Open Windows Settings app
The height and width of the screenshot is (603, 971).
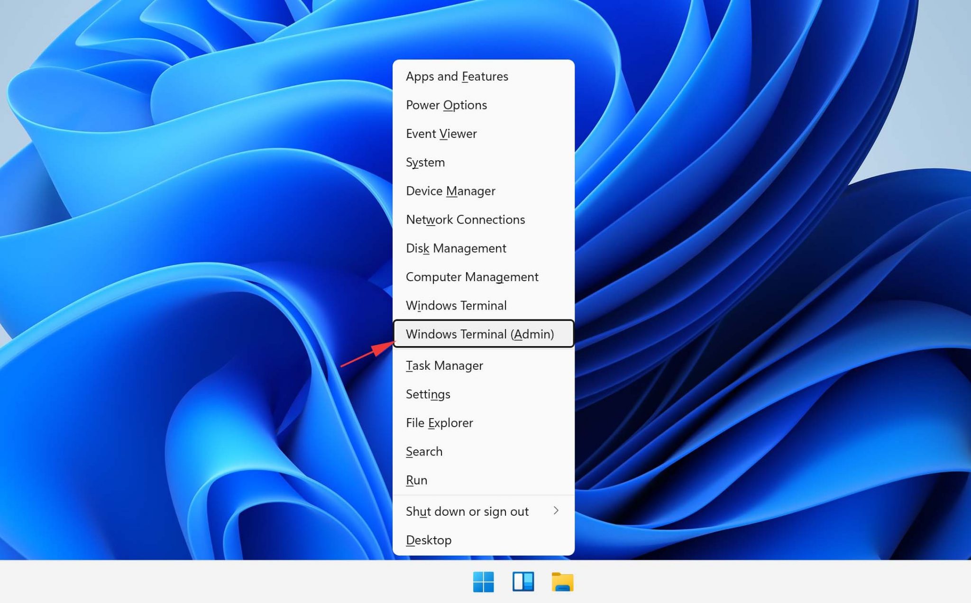tap(428, 394)
